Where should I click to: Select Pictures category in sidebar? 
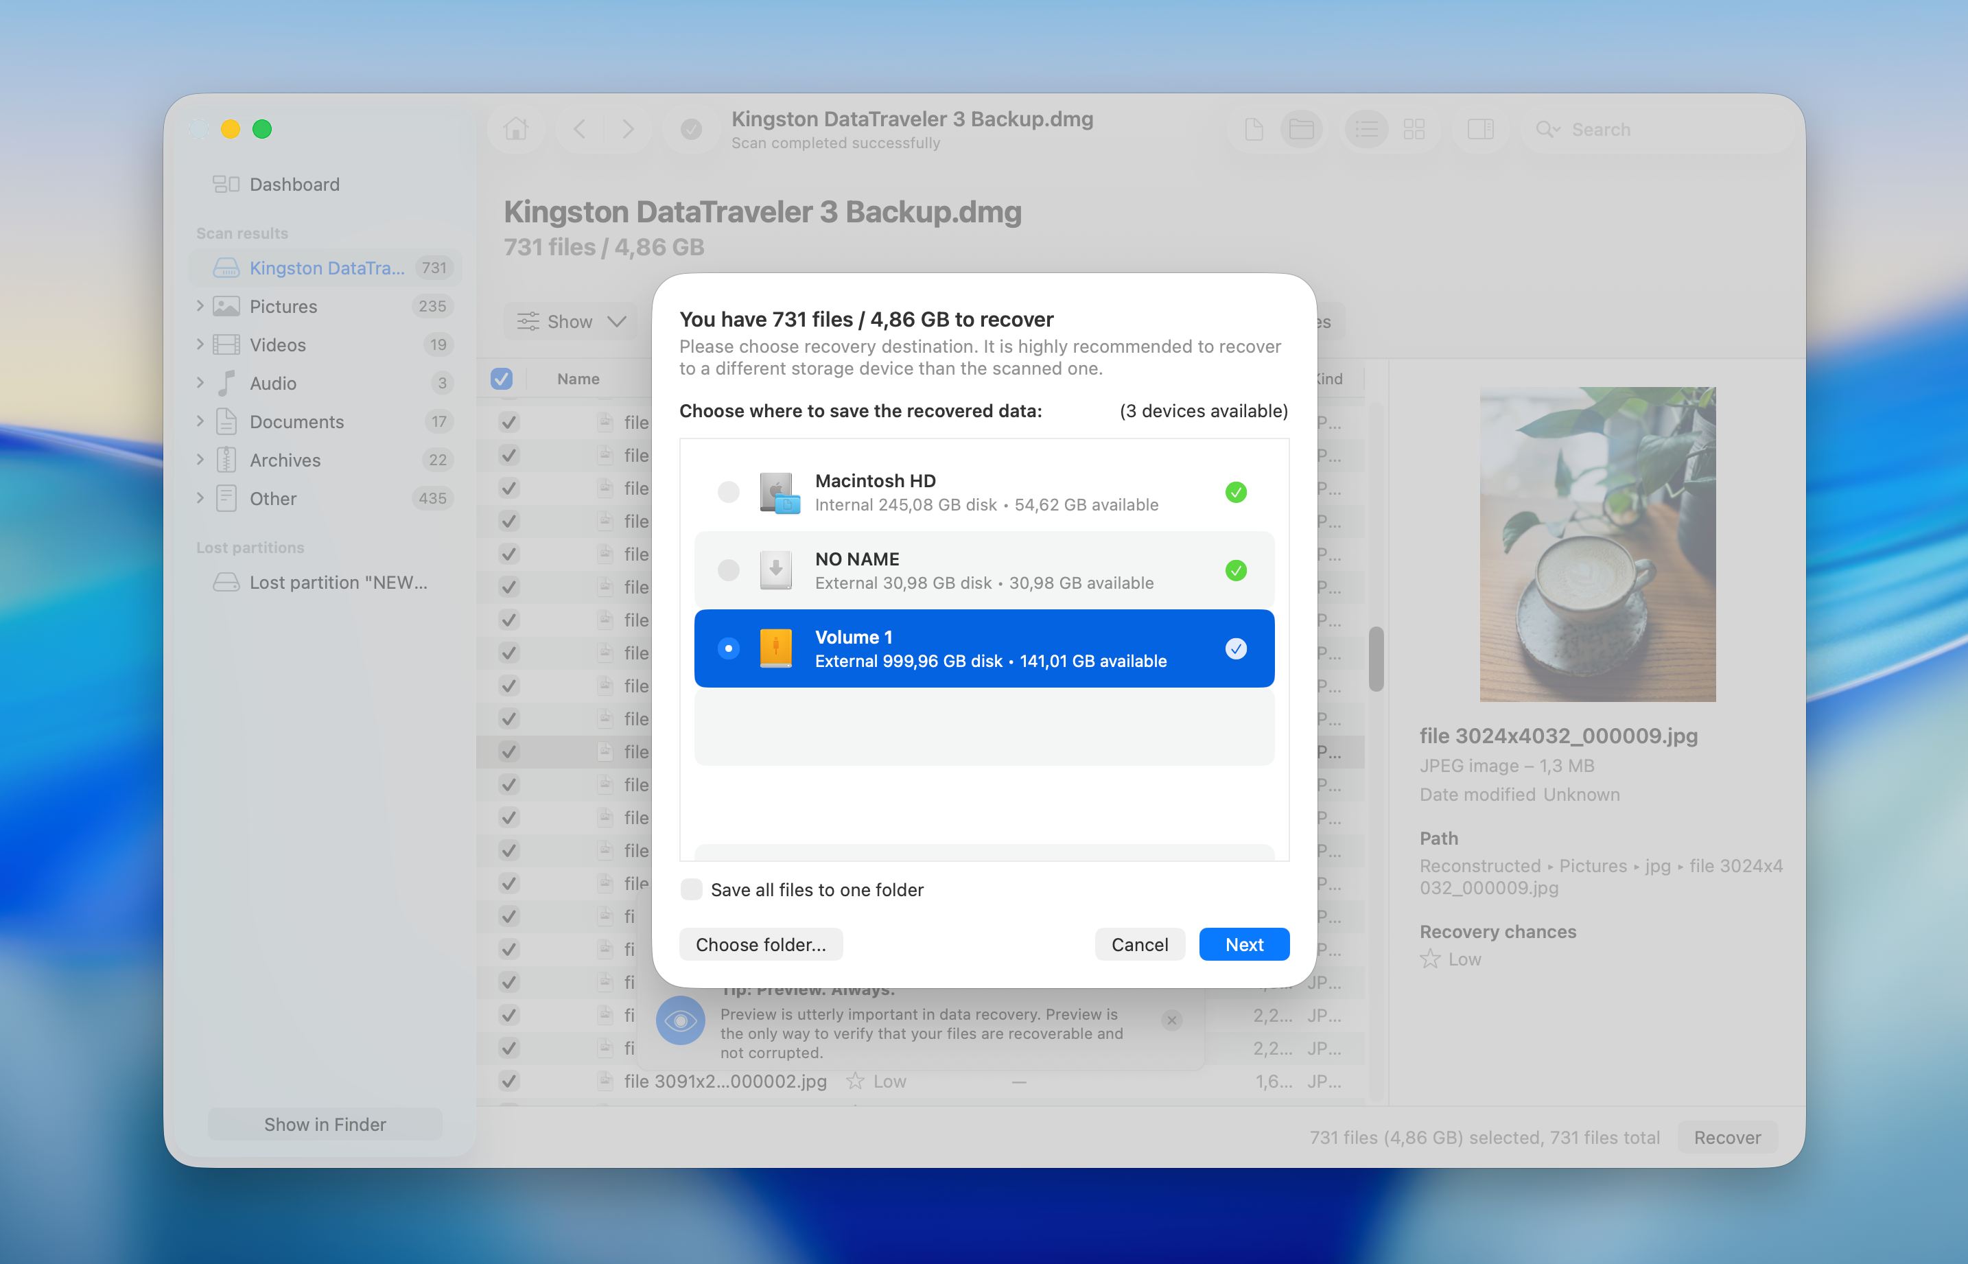pyautogui.click(x=325, y=306)
